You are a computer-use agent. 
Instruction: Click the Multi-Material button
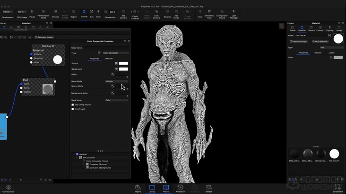pos(320,41)
